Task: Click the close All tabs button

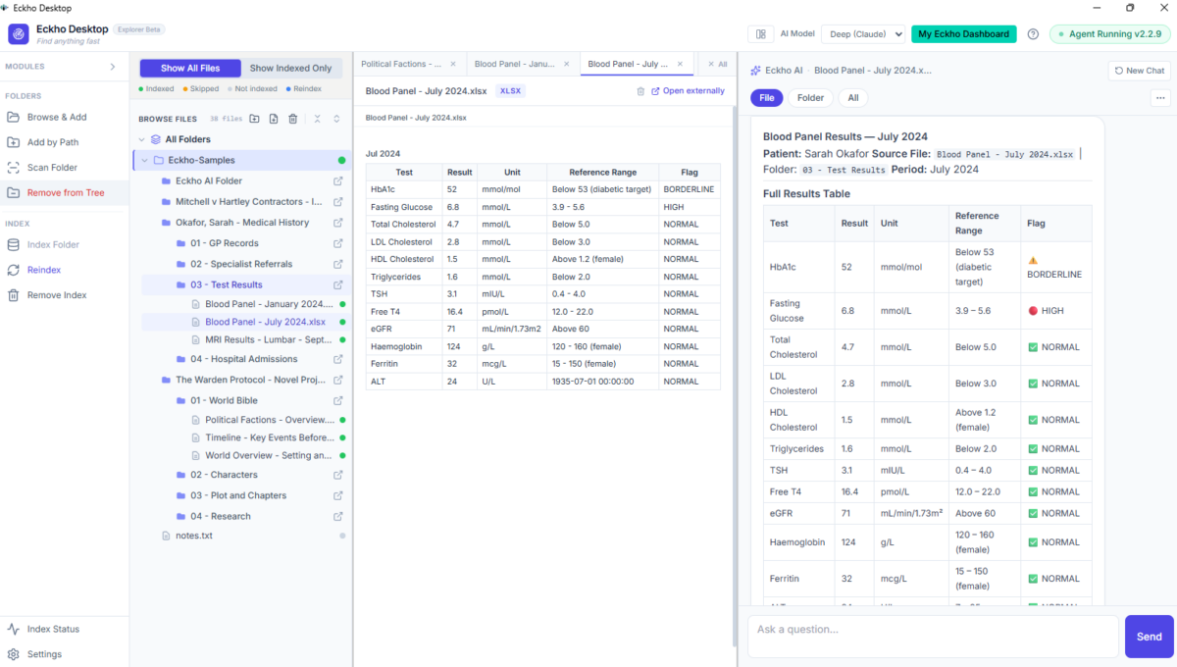Action: click(x=717, y=64)
